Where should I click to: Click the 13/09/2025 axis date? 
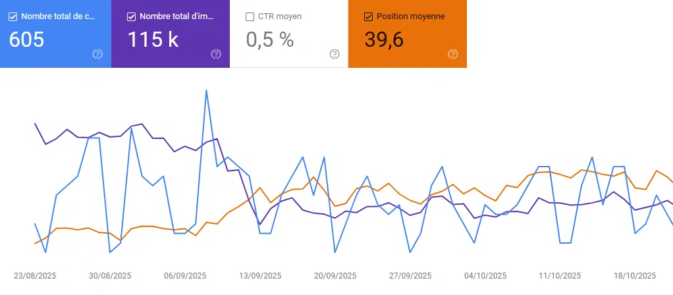260,276
